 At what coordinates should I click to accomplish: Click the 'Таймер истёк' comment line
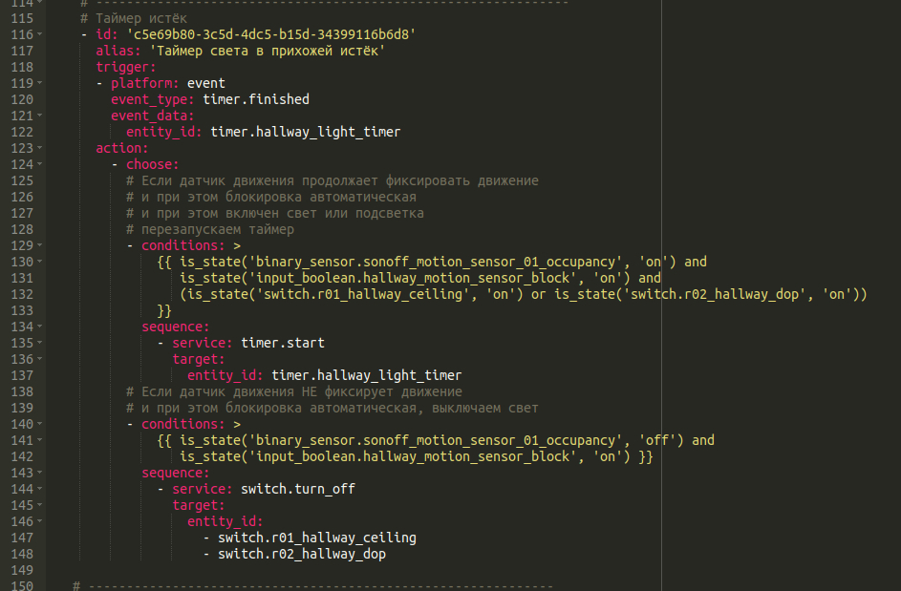tap(134, 18)
